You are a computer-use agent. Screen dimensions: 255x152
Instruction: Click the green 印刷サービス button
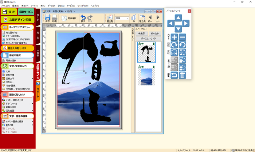(26, 12)
